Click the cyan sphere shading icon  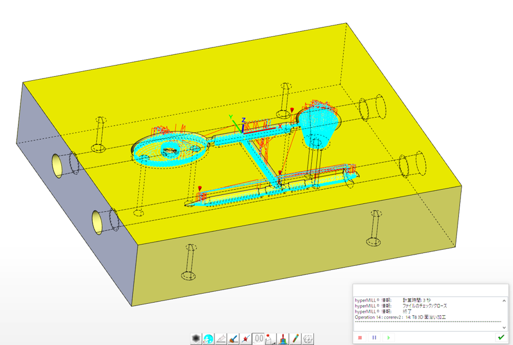[209, 339]
